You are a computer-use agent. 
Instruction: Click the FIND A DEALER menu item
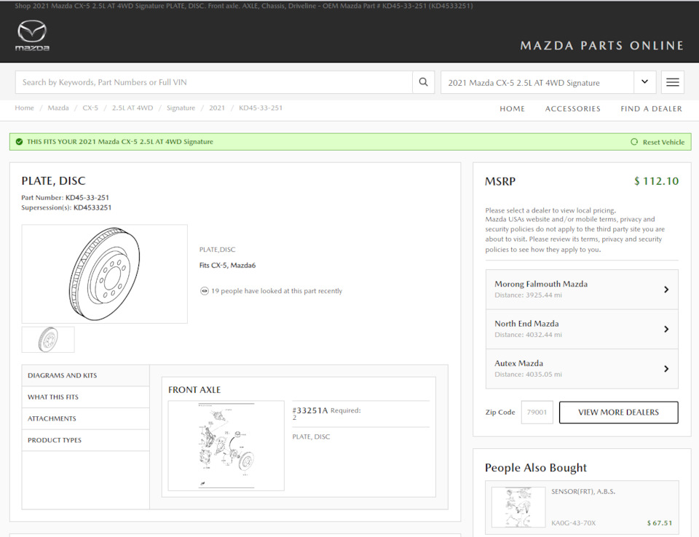651,108
